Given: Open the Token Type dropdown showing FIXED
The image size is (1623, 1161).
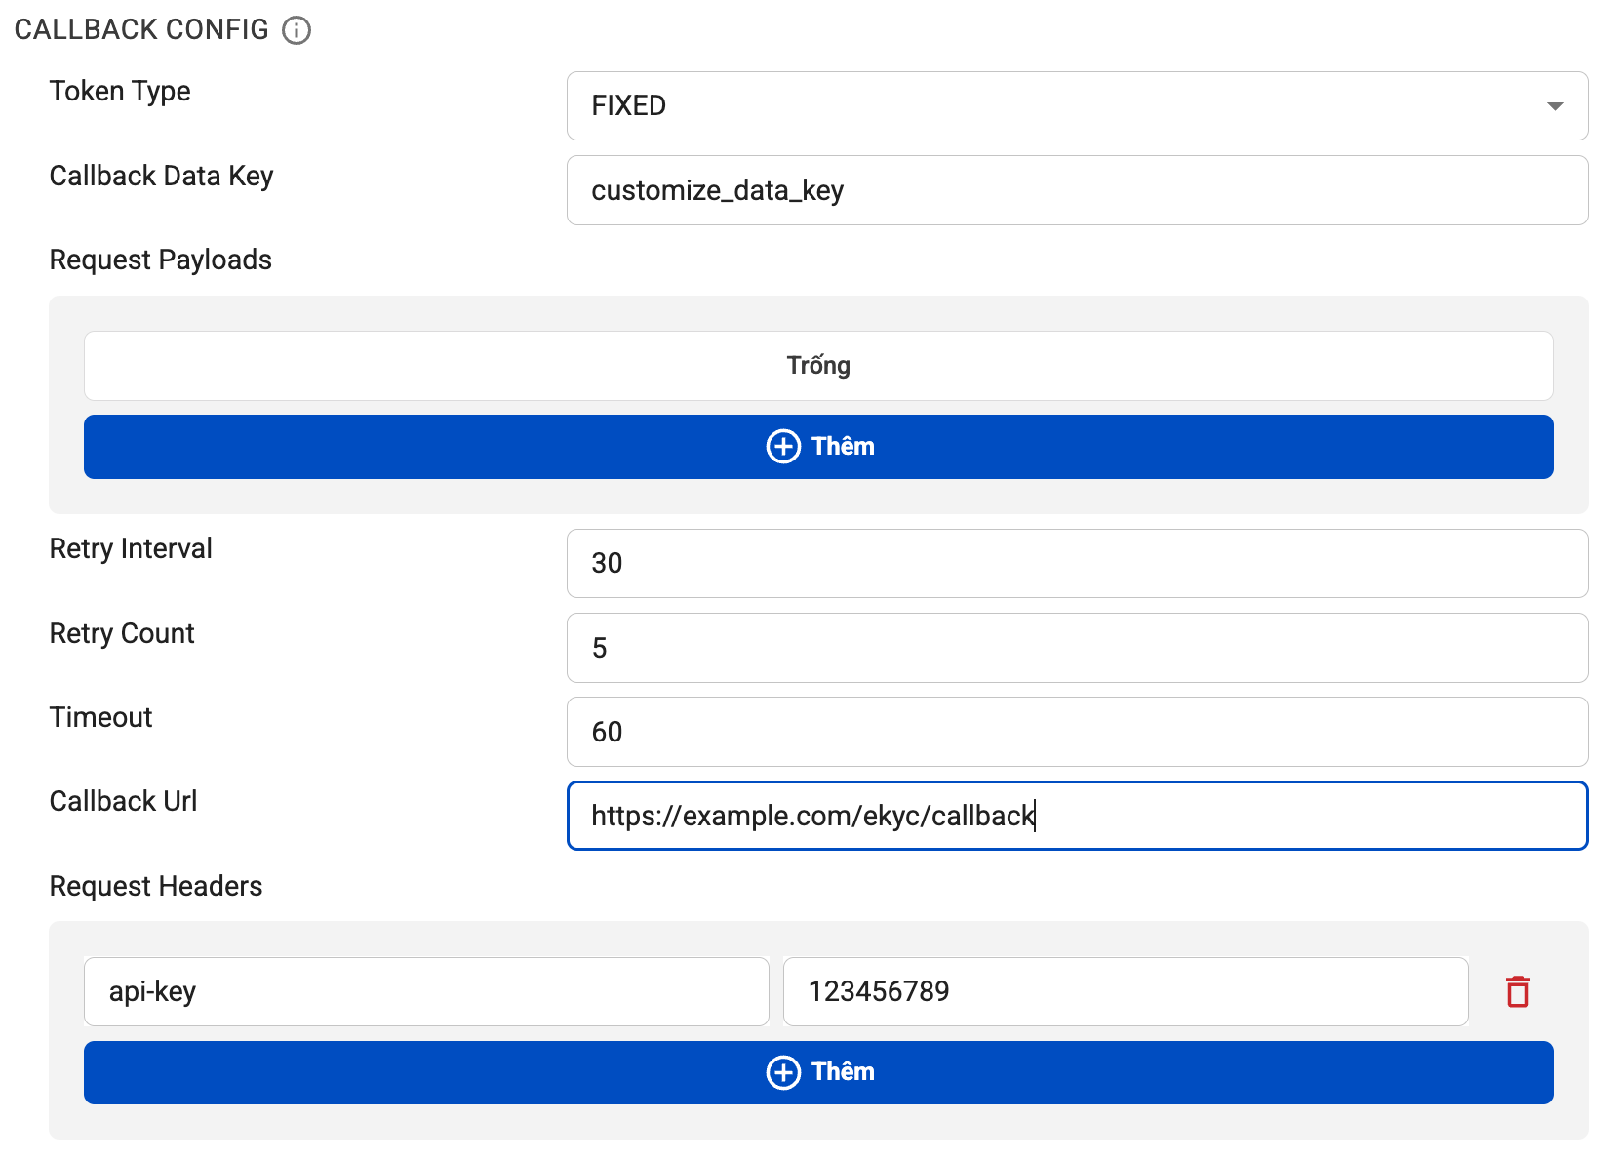Looking at the screenshot, I should [x=1073, y=106].
